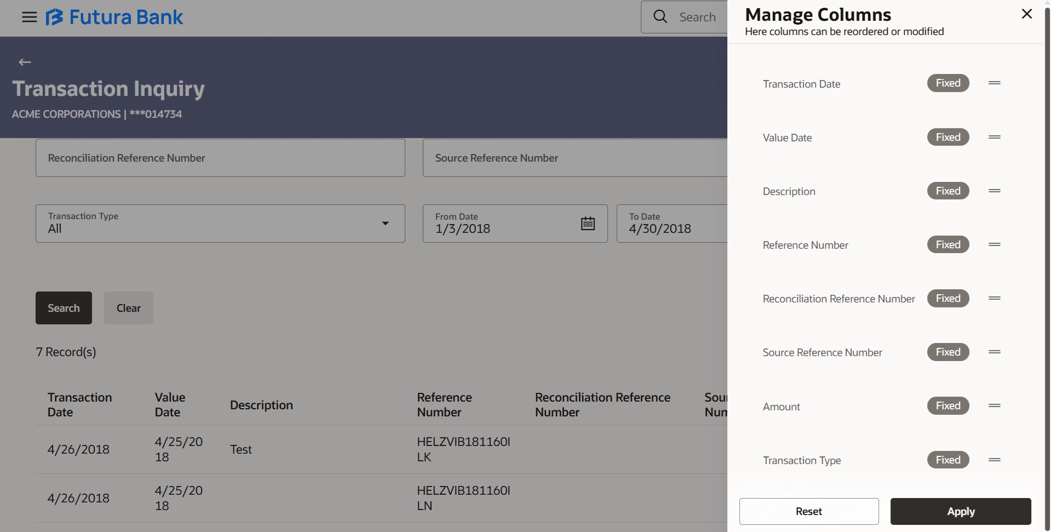Toggle Fixed for Description column
This screenshot has width=1051, height=532.
pyautogui.click(x=948, y=191)
